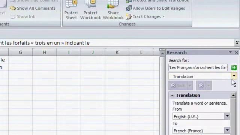
Task: Close the Research task pane
Action: pyautogui.click(x=237, y=52)
